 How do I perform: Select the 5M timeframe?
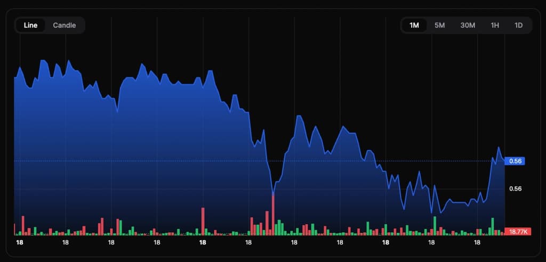(x=439, y=25)
